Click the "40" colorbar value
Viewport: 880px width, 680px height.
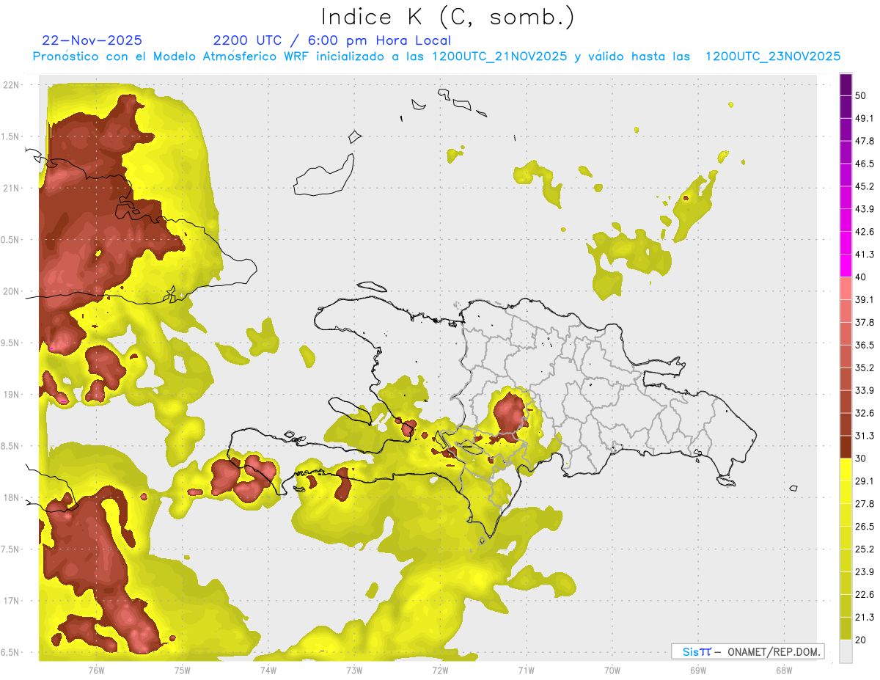[x=861, y=277]
